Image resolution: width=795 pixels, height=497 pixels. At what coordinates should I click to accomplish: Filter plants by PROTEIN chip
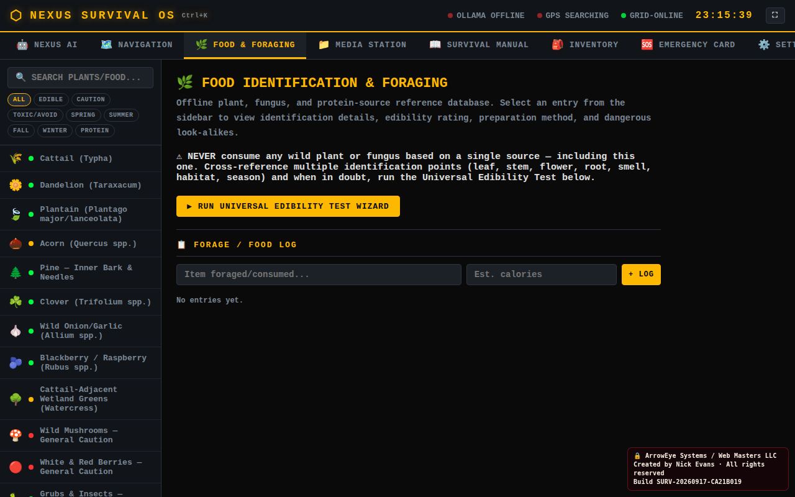pos(95,130)
